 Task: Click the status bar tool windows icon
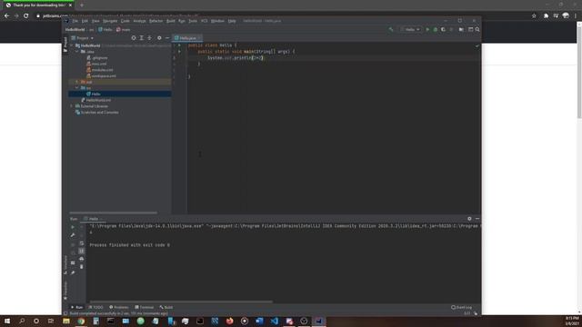coord(65,313)
